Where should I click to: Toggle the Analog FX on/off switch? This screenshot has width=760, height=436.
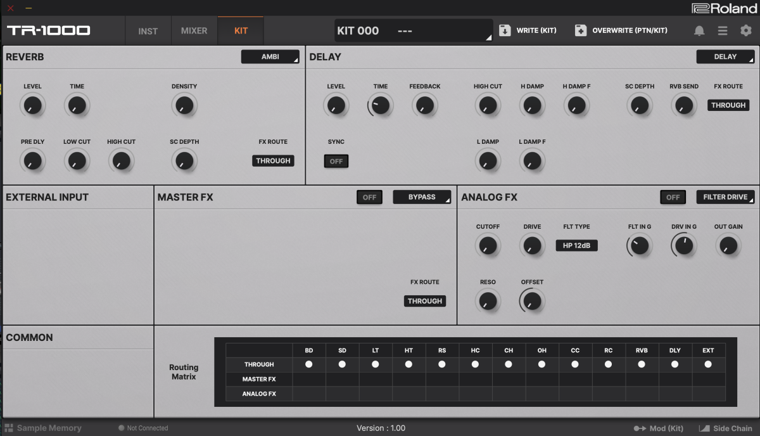pyautogui.click(x=673, y=197)
